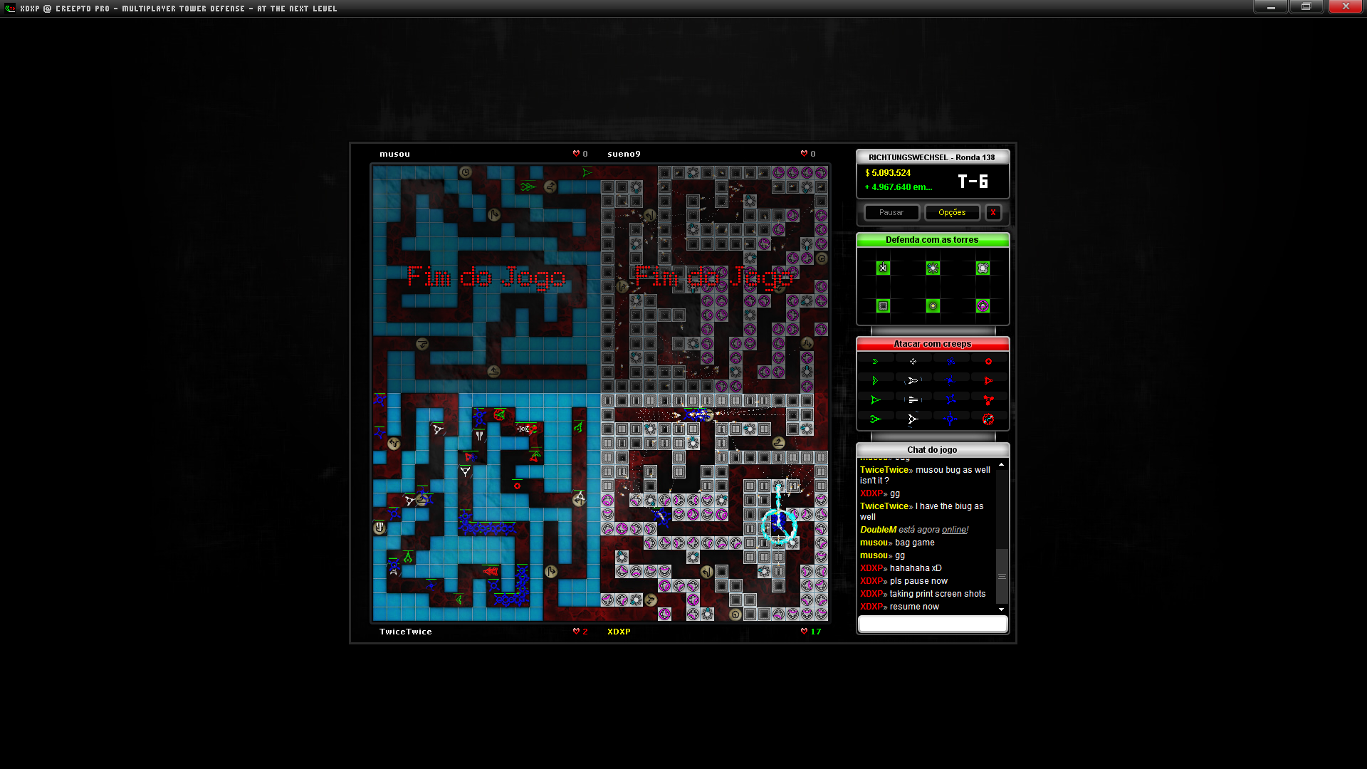Viewport: 1367px width, 769px height.
Task: Click chat message 'pls pause now'
Action: click(918, 581)
